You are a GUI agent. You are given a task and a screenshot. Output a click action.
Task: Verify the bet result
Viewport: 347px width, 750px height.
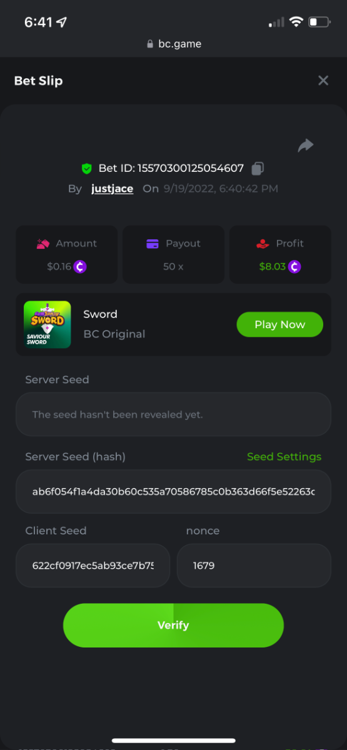[x=173, y=625]
